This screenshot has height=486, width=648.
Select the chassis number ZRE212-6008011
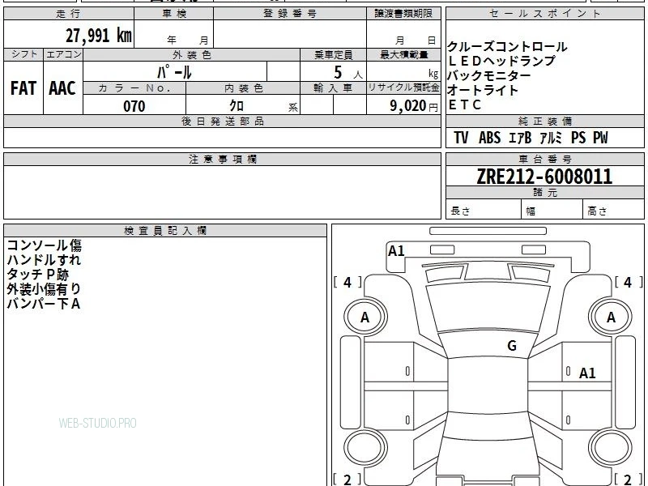[x=544, y=177]
